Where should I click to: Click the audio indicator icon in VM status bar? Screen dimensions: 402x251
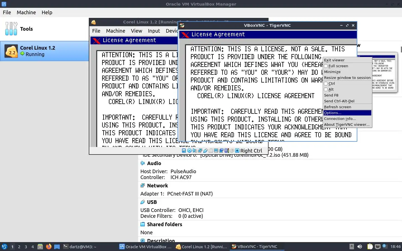pos(195,151)
